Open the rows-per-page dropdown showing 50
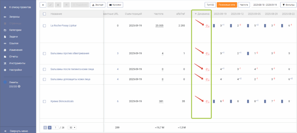Viewport: 297px width, 133px height. (72, 127)
